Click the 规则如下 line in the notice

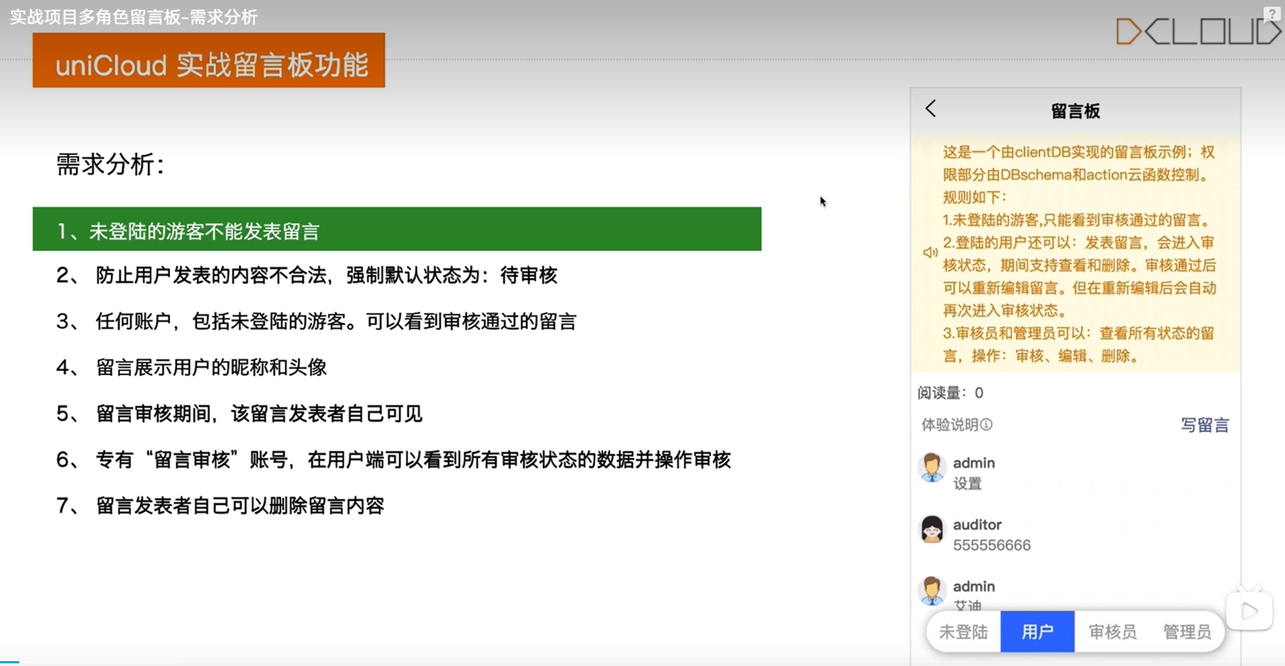(x=974, y=198)
